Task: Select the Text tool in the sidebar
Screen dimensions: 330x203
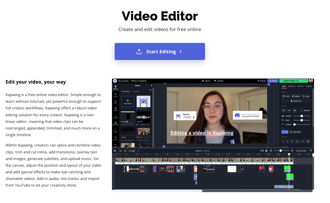Action: [115, 102]
